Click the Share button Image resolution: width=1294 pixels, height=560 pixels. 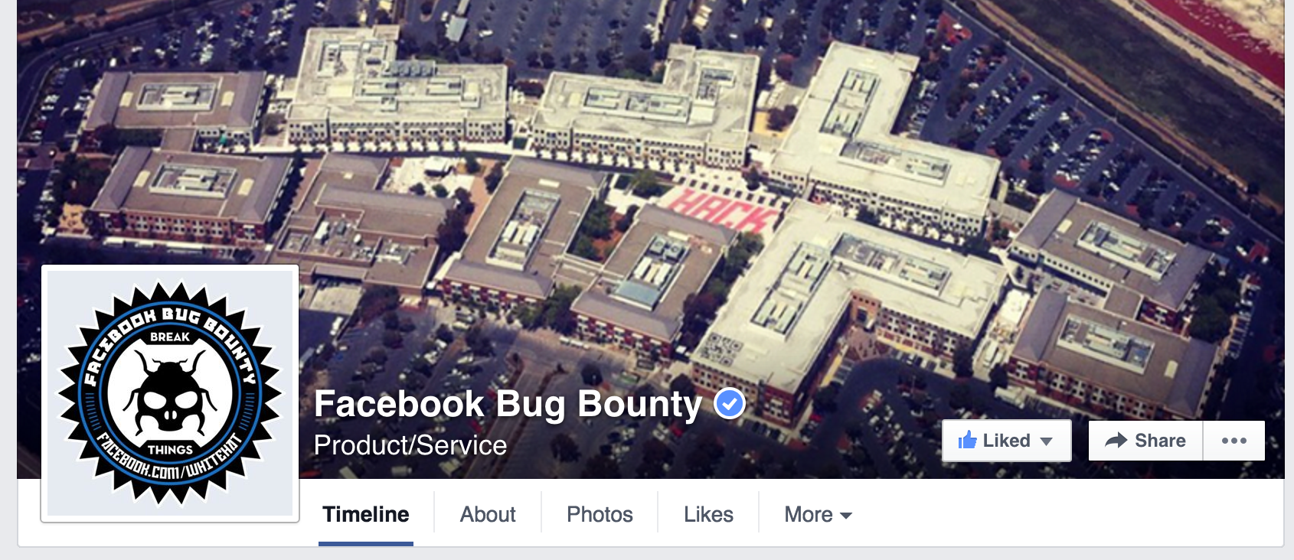(x=1146, y=441)
